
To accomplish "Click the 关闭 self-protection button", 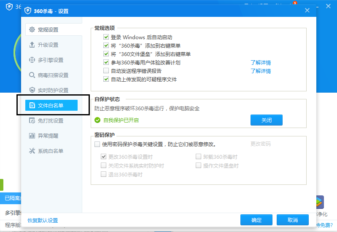I will pyautogui.click(x=266, y=120).
